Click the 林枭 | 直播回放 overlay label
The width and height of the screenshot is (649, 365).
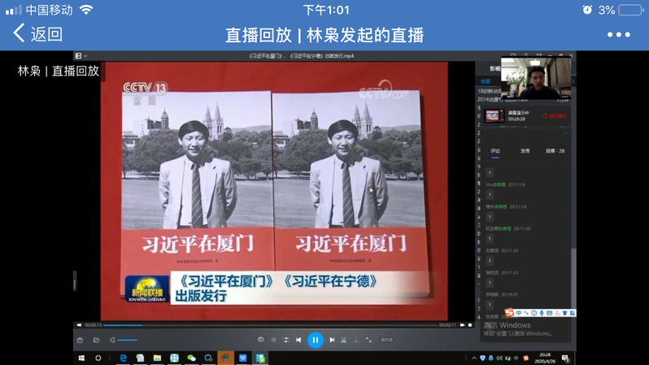(x=59, y=72)
